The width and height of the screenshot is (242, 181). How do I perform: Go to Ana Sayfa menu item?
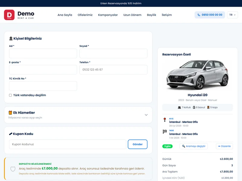(x=65, y=15)
